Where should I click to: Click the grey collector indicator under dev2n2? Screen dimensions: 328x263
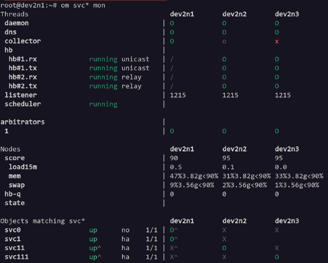[224, 41]
